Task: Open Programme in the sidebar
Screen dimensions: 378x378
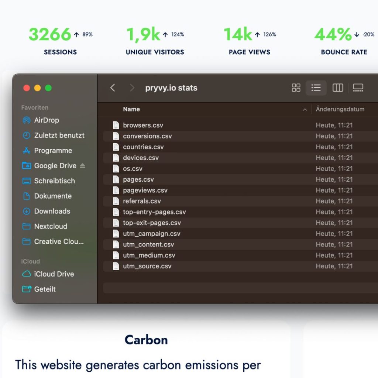Action: click(53, 151)
